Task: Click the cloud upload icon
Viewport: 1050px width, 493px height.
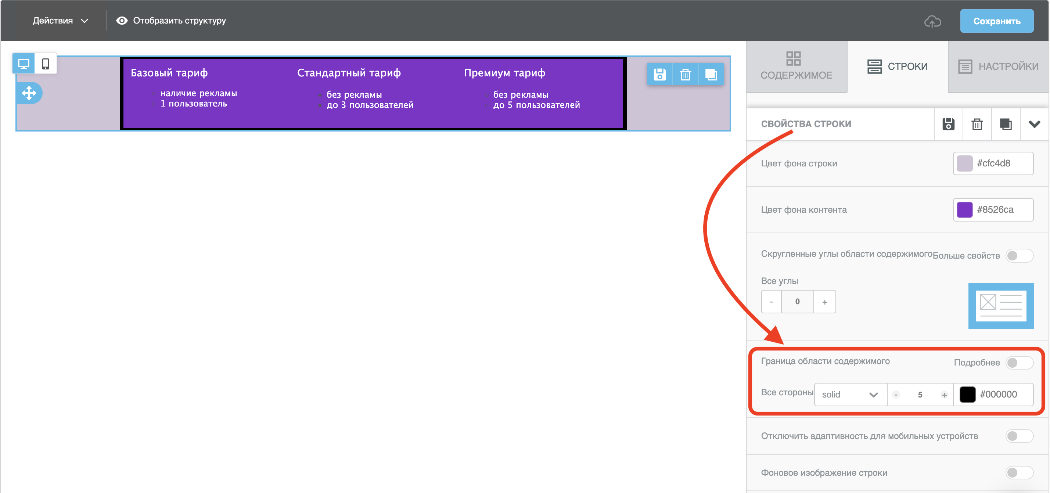Action: [x=932, y=21]
